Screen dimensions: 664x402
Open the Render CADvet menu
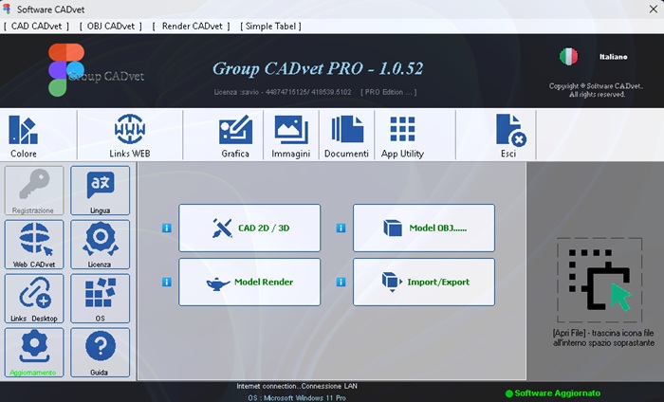(x=192, y=27)
